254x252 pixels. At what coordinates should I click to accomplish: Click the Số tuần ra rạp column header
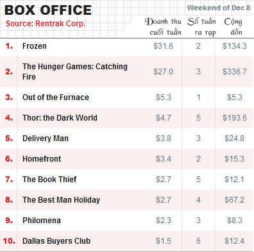pyautogui.click(x=201, y=27)
